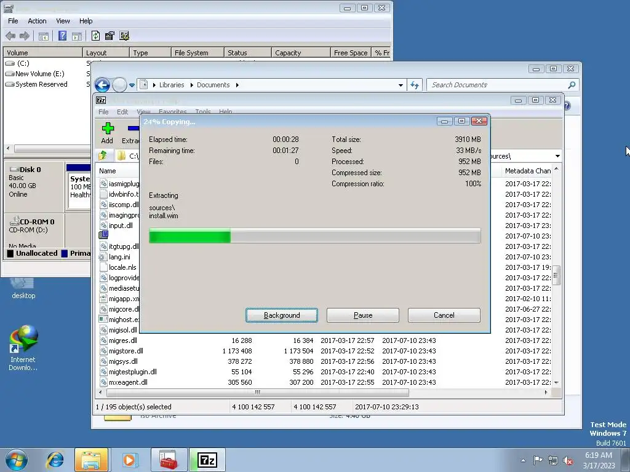The image size is (630, 472).
Task: Click Disk Management help question-mark icon
Action: [x=62, y=36]
